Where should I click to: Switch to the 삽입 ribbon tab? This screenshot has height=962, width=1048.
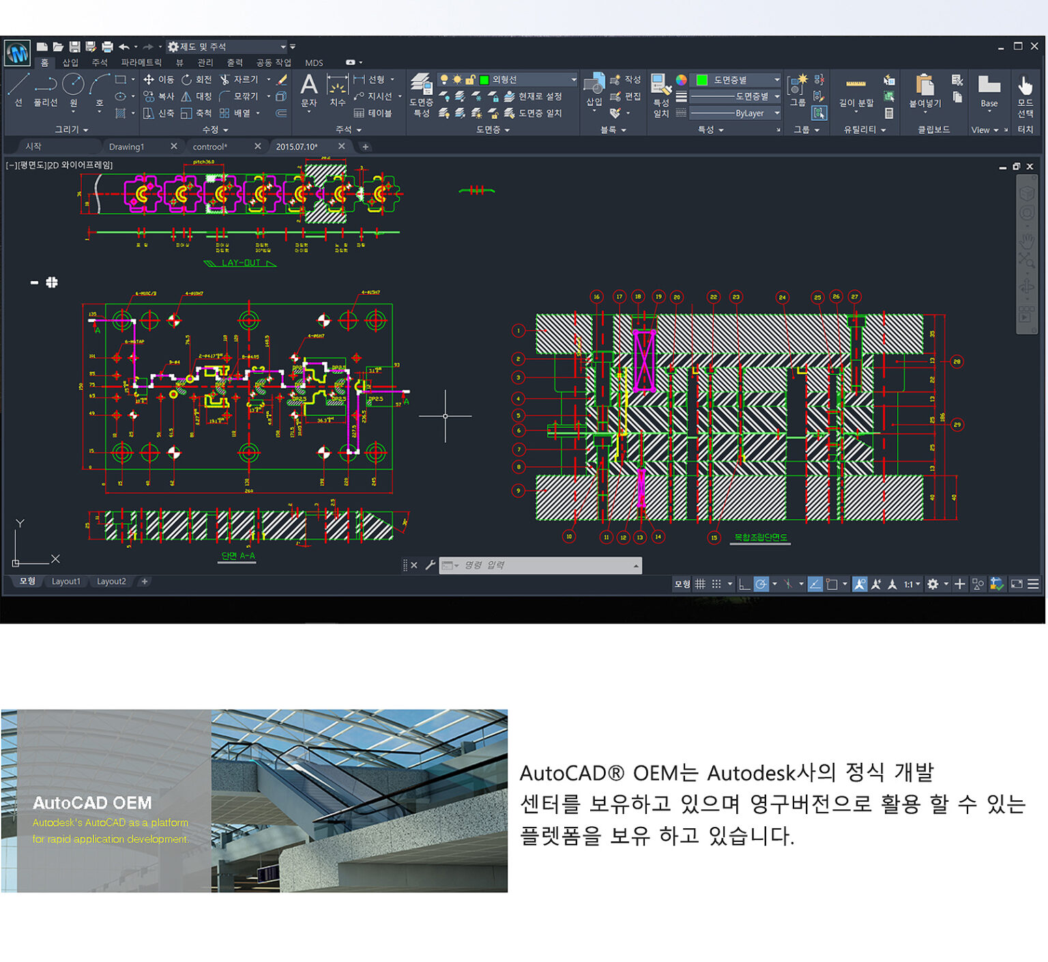(x=70, y=62)
